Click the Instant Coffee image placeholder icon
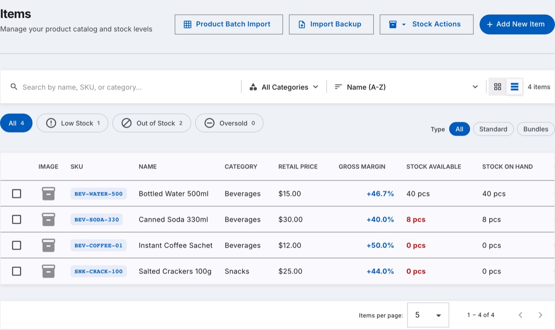The height and width of the screenshot is (330, 555). click(x=49, y=246)
